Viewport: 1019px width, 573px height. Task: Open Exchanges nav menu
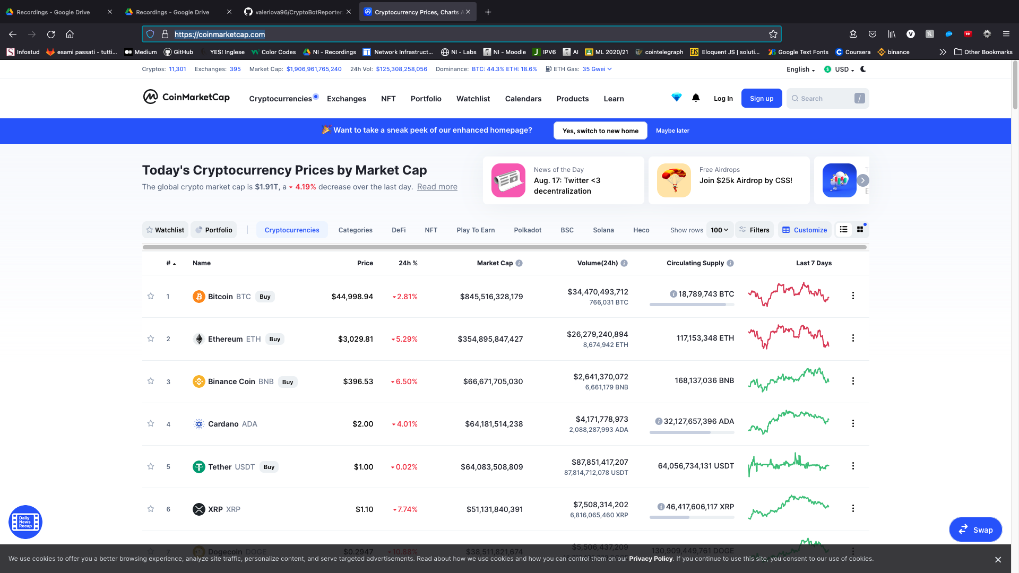click(x=347, y=99)
